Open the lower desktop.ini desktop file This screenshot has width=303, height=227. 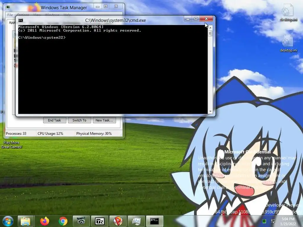tap(288, 43)
